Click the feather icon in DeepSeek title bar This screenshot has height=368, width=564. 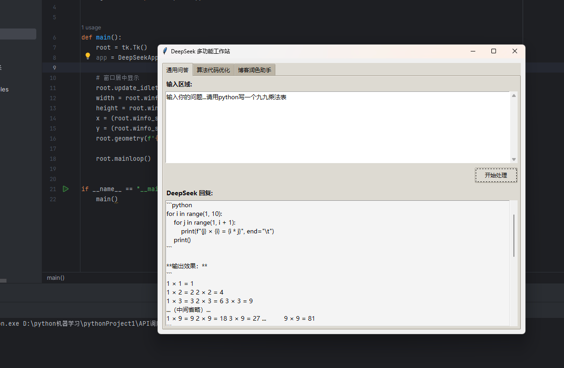[x=165, y=51]
